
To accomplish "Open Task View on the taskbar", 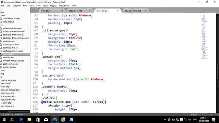I will (12, 120).
